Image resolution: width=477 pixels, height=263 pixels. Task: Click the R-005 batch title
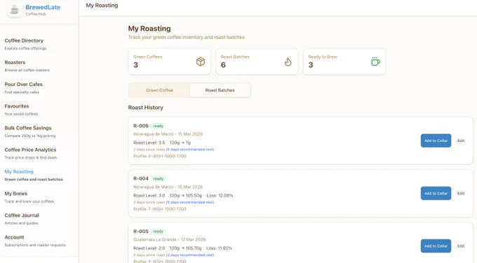coord(141,232)
